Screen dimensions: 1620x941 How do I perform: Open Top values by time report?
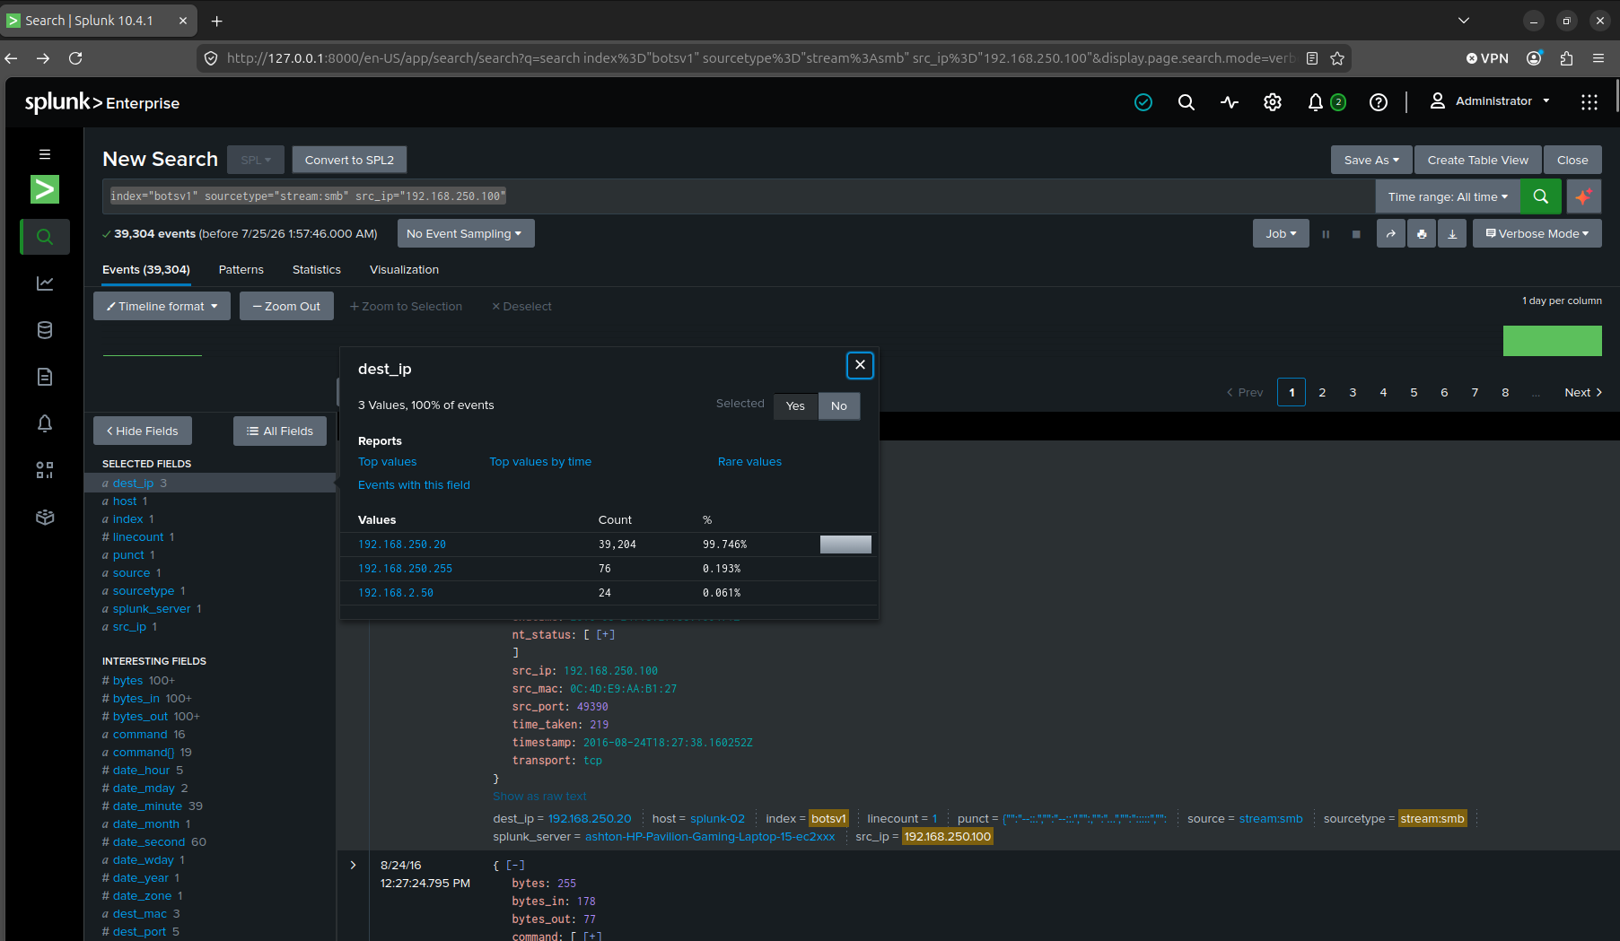point(540,462)
